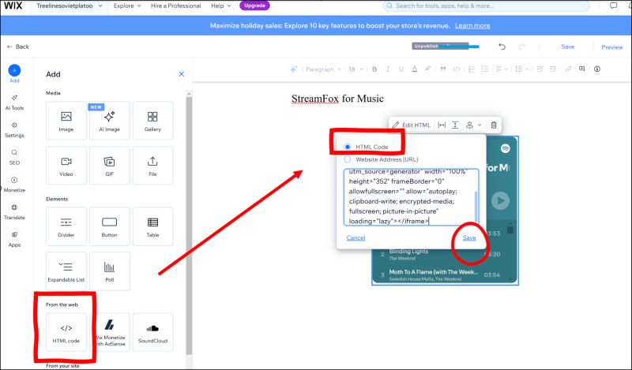Open the highlight color tool
Image resolution: width=632 pixels, height=370 pixels.
click(427, 69)
